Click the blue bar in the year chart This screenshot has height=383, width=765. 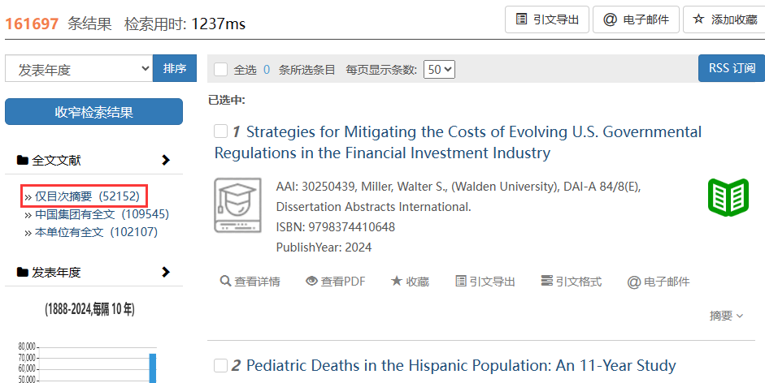(x=152, y=368)
